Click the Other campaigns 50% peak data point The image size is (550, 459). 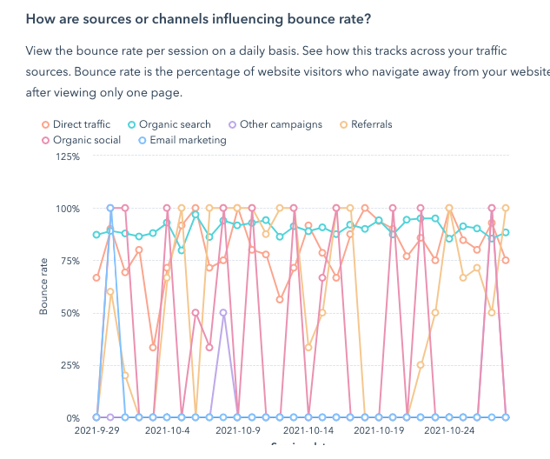pos(223,313)
